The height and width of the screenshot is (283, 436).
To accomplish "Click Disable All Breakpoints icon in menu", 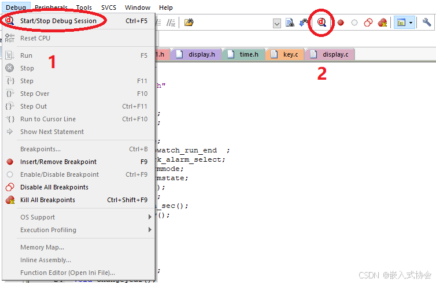I will pyautogui.click(x=10, y=187).
